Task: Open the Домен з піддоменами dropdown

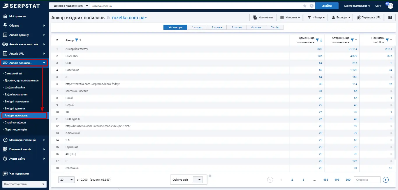Action: click(x=69, y=6)
